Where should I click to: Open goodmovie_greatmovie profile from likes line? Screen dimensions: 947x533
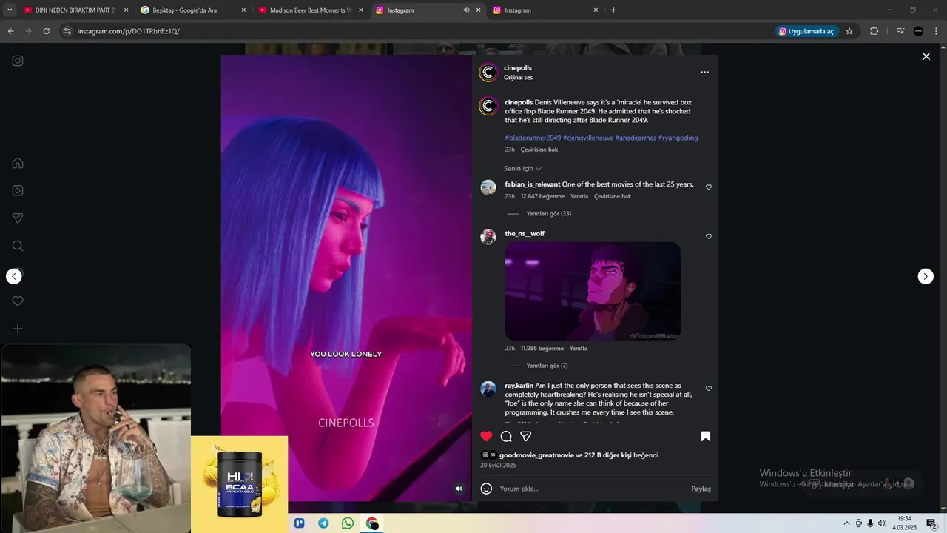[536, 455]
